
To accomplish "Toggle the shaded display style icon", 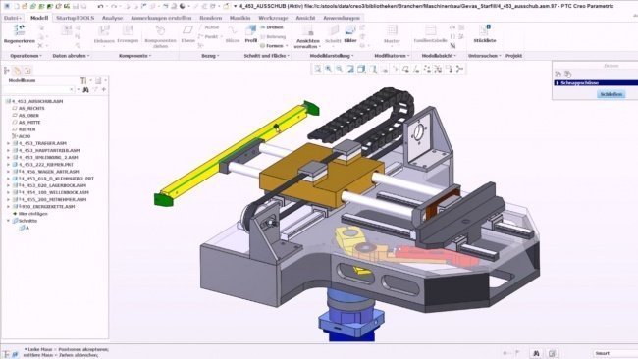I will [x=361, y=69].
